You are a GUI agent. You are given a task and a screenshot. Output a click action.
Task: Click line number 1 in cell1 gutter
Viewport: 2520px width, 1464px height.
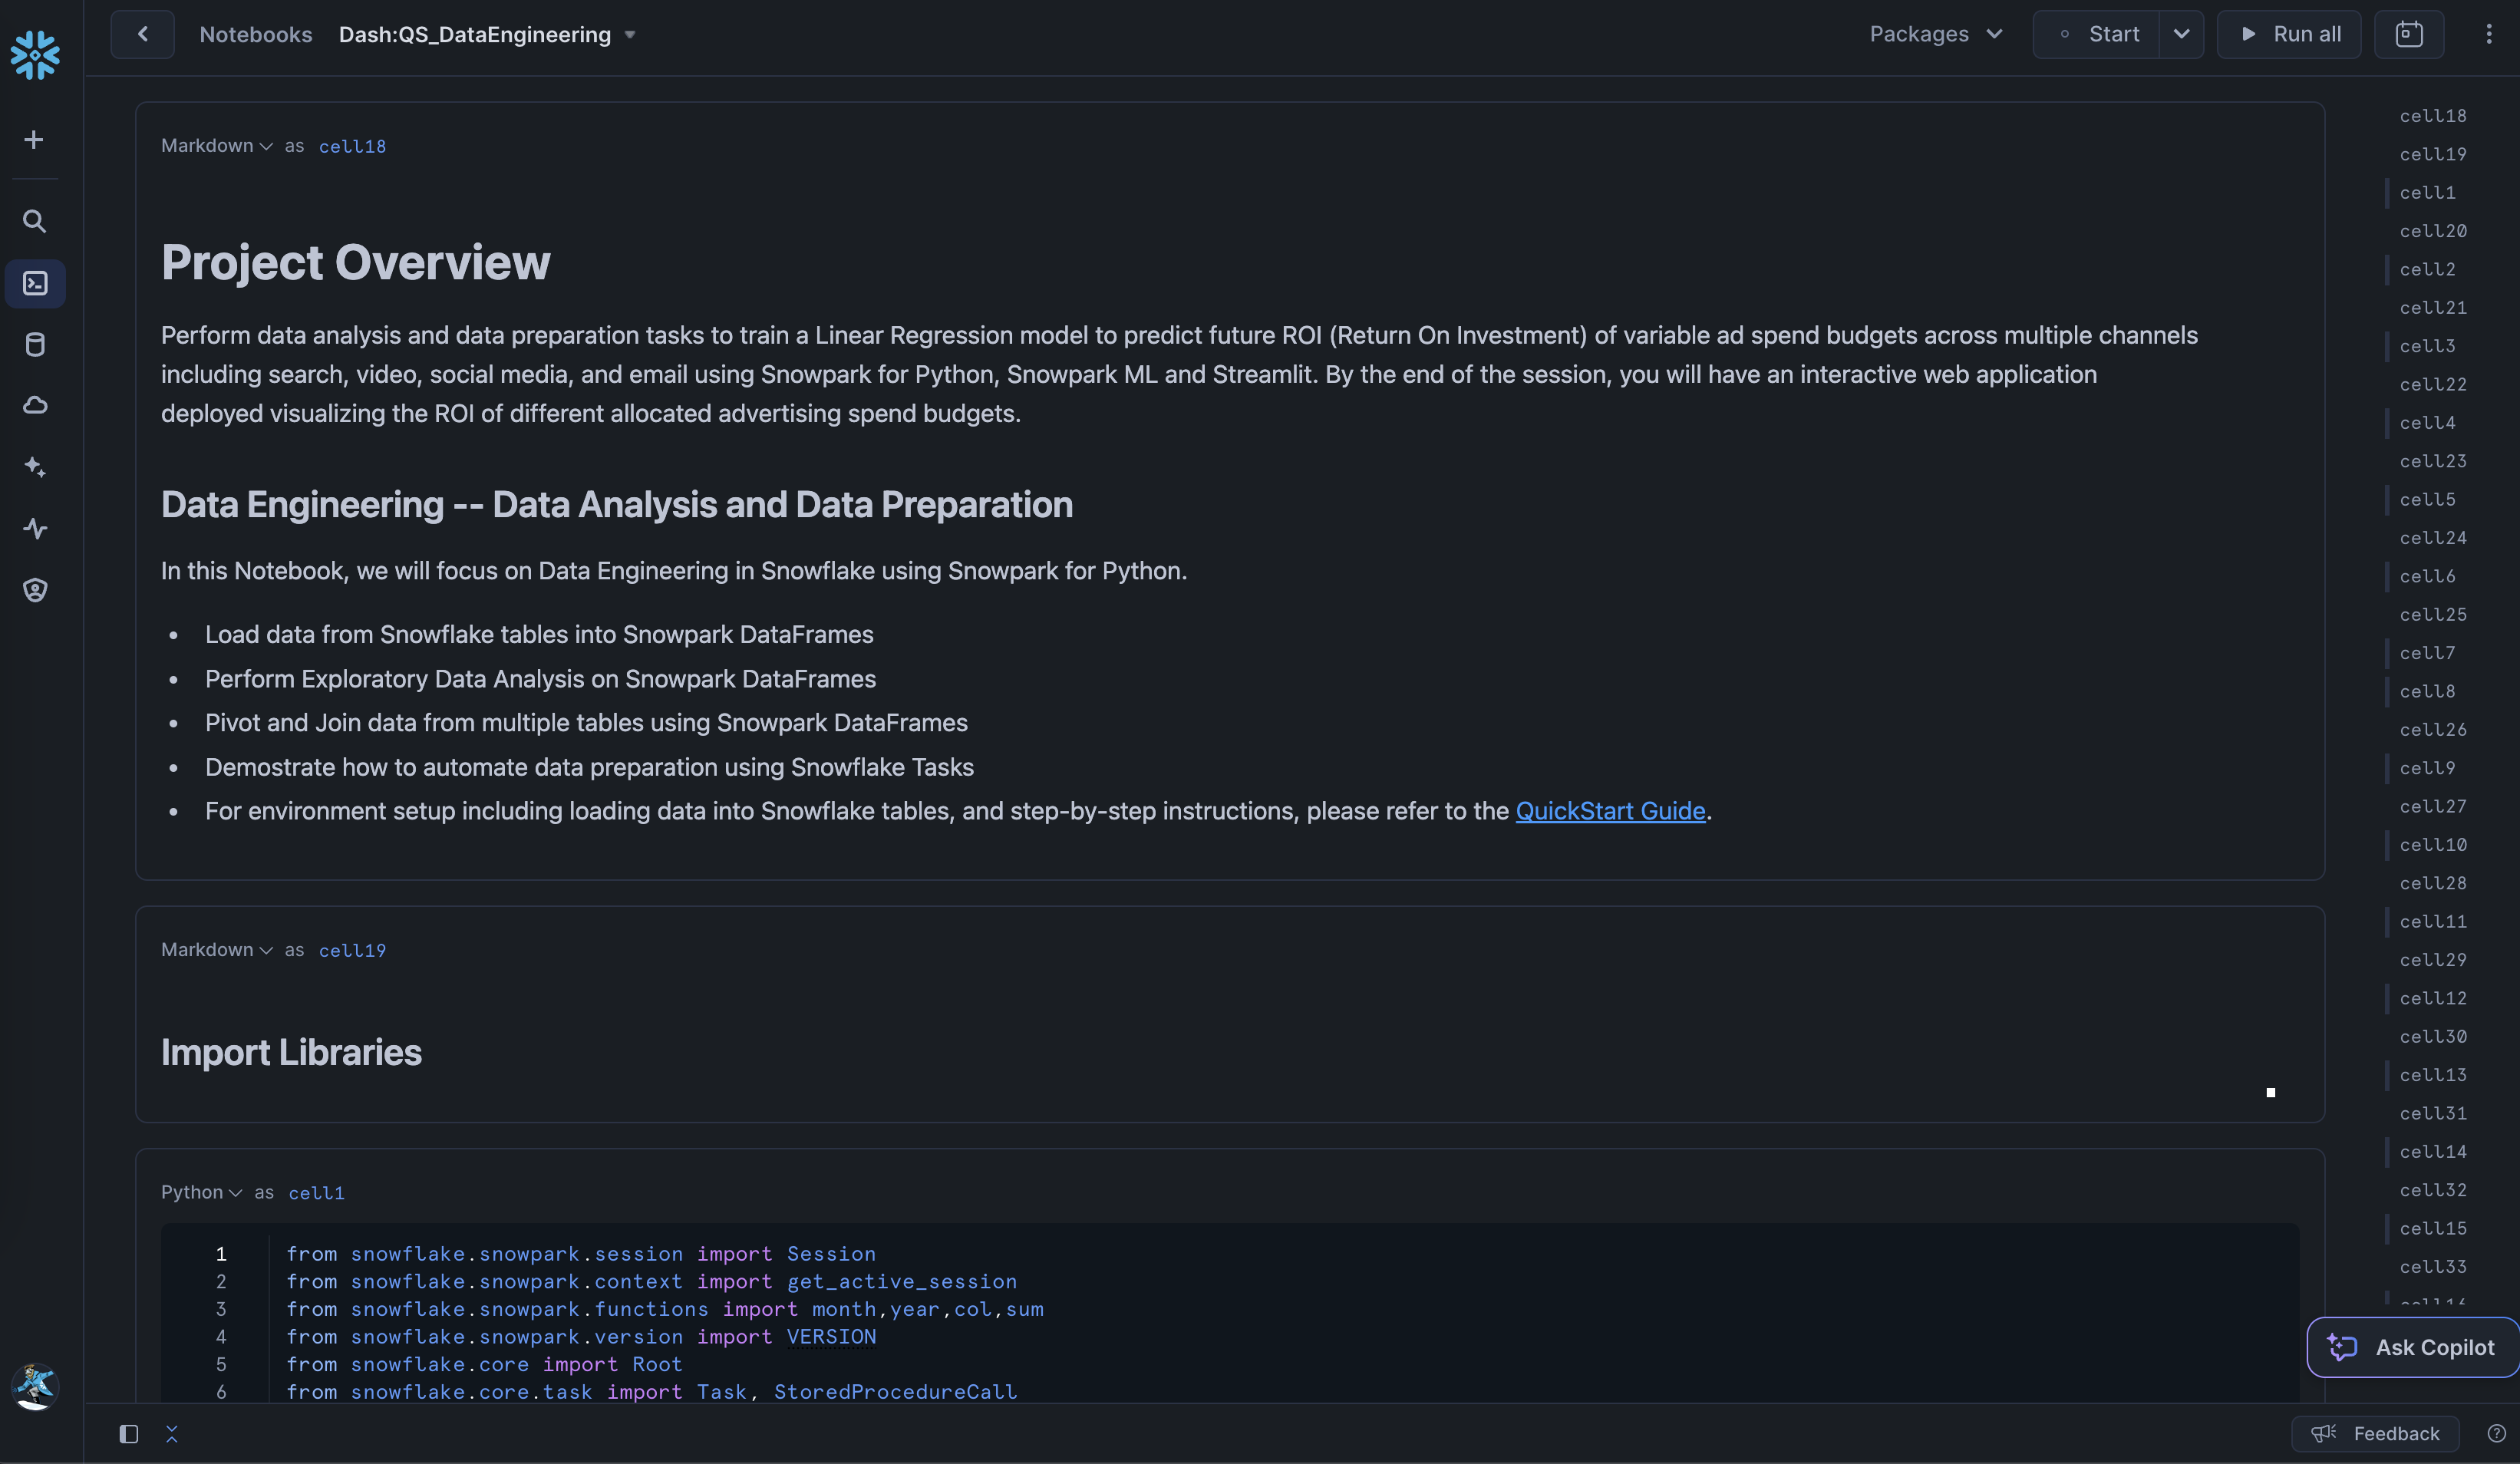point(221,1254)
